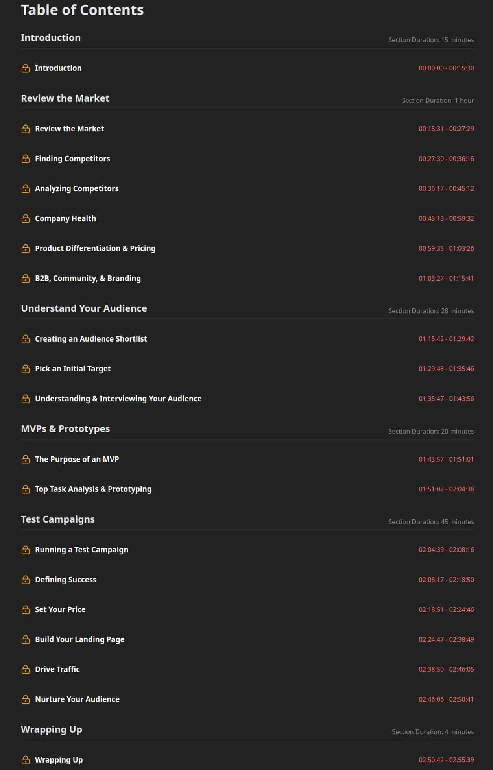Click the lock icon beside Introduction lesson
Viewport: 493px width, 770px height.
26,68
